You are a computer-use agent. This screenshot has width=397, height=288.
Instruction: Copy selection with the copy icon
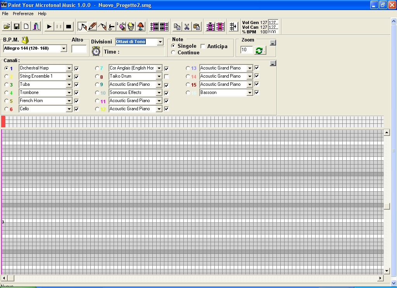click(x=177, y=26)
